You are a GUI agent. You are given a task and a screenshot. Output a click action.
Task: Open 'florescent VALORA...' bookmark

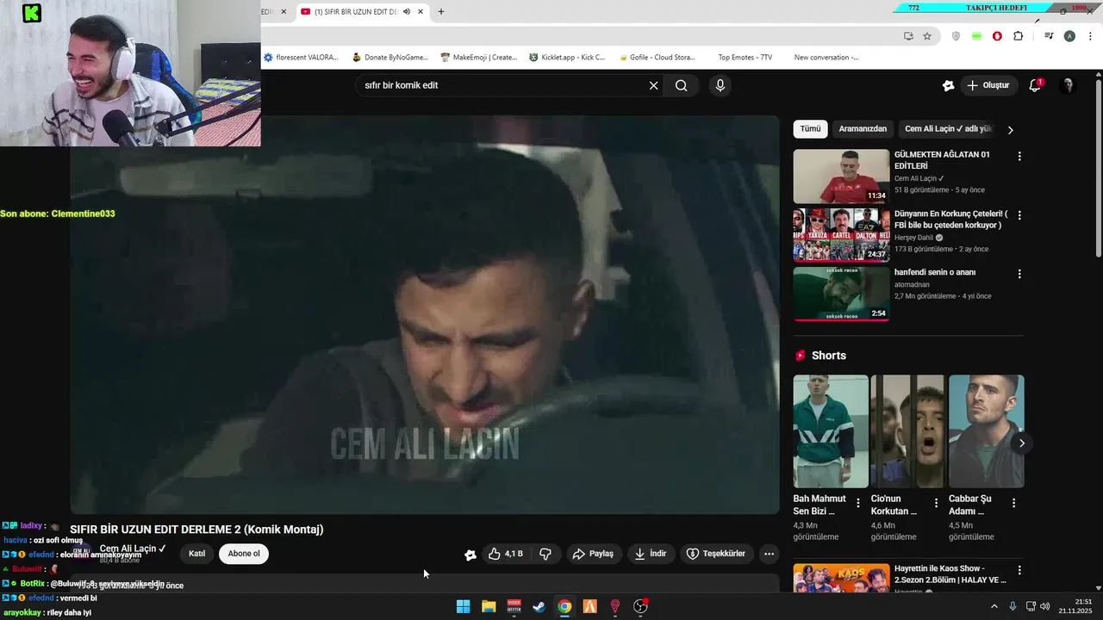[x=301, y=58]
